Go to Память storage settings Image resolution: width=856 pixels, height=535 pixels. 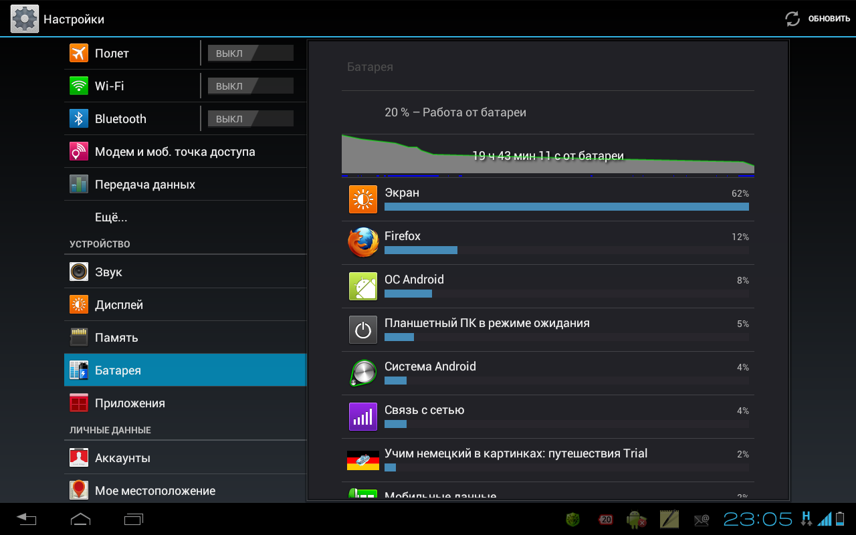185,337
